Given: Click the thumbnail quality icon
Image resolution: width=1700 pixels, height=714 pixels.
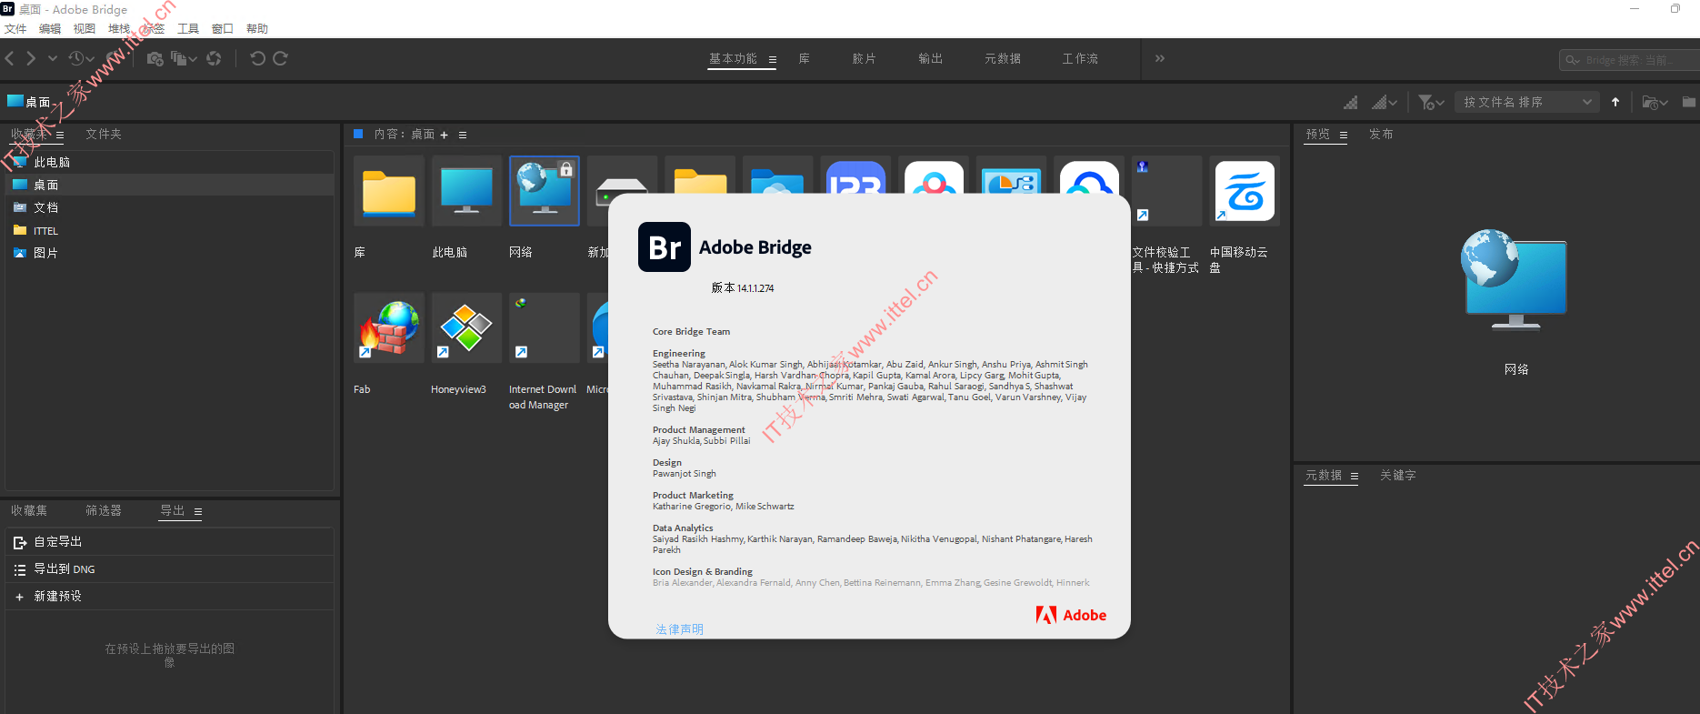Looking at the screenshot, I should pos(1351,102).
